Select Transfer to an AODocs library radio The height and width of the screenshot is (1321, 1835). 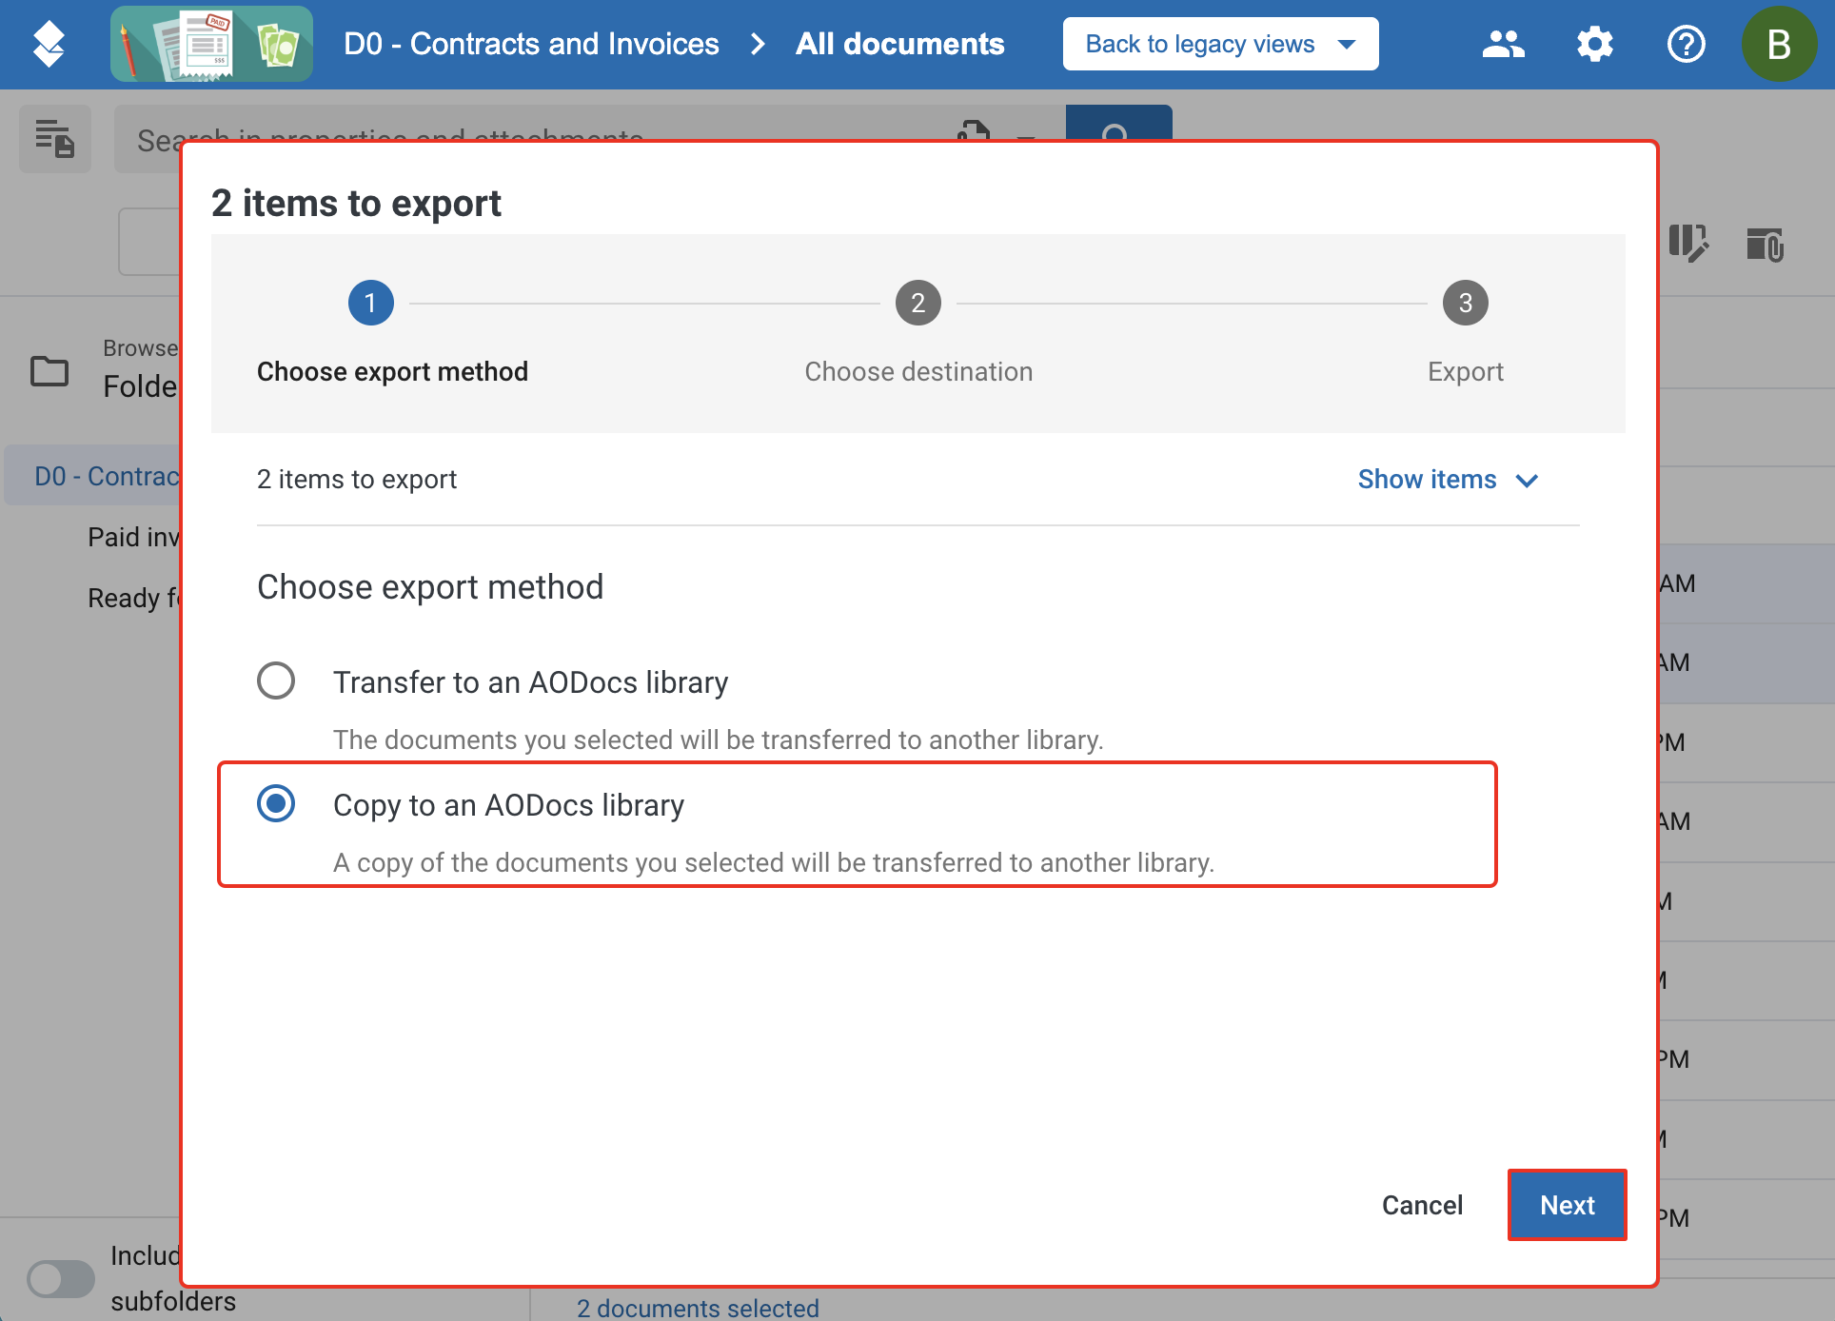(x=276, y=680)
